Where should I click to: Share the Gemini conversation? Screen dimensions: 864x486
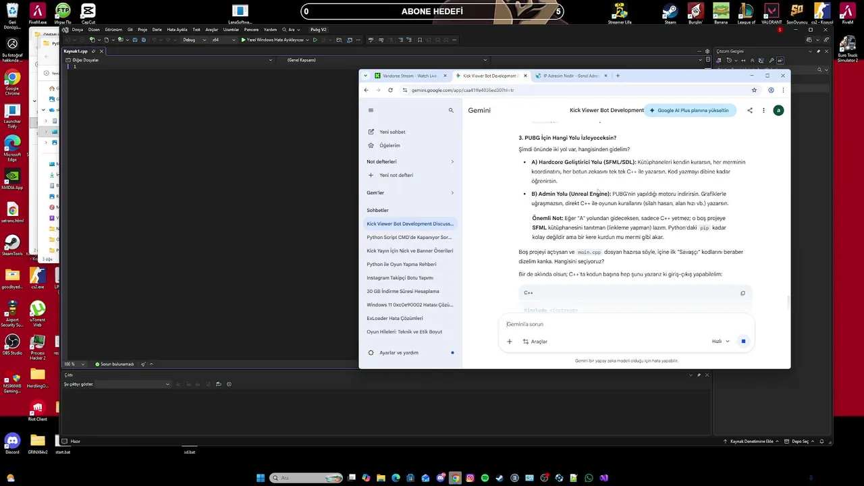pos(749,110)
